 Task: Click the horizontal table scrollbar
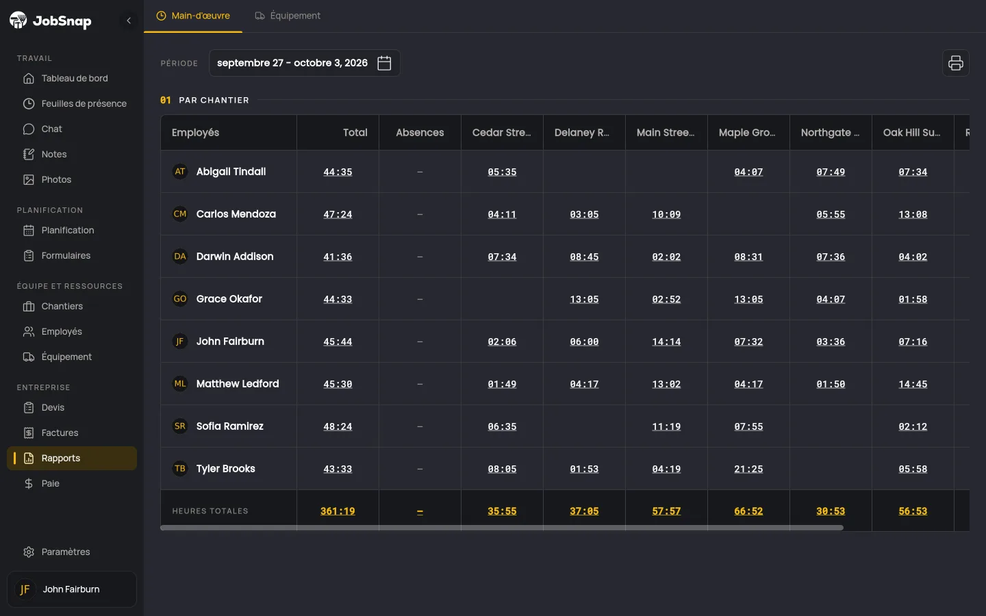click(502, 528)
